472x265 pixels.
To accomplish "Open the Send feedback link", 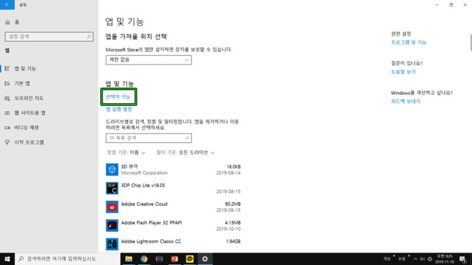I will click(405, 101).
